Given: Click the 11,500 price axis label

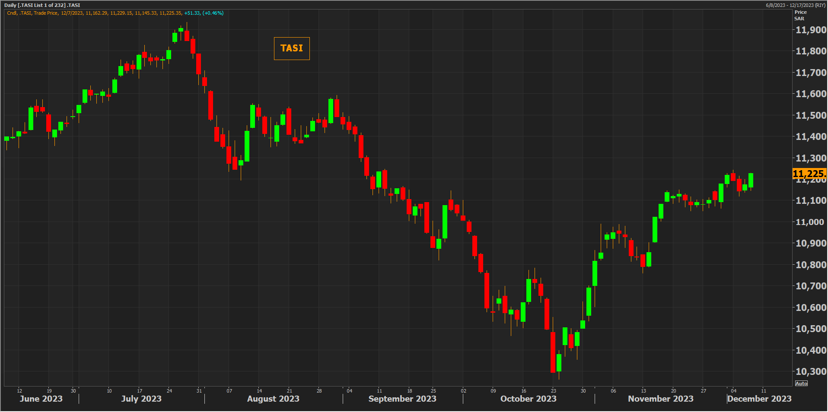Looking at the screenshot, I should (x=811, y=115).
